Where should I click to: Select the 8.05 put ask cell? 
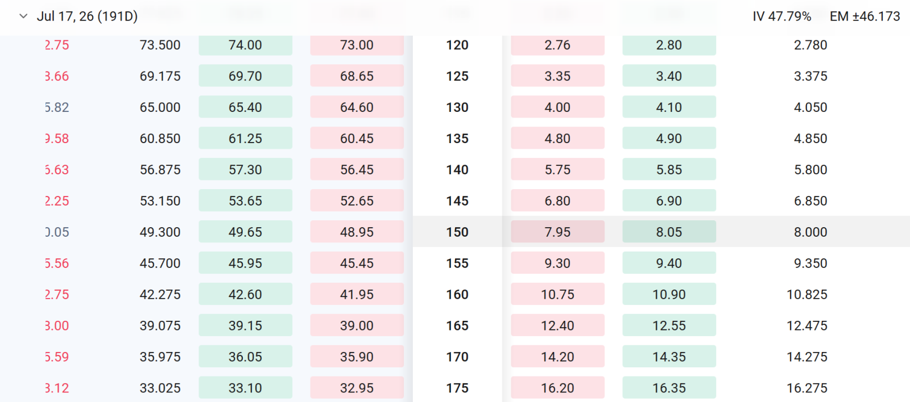[x=669, y=232]
